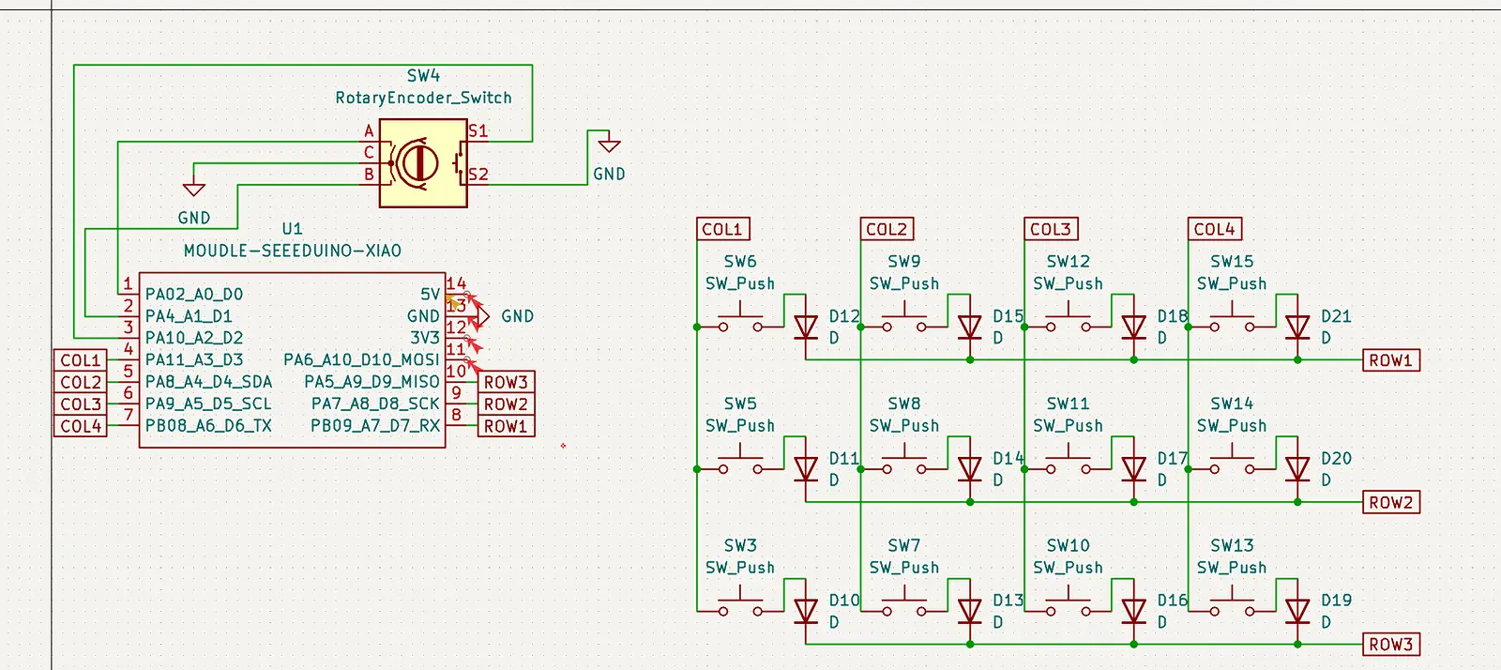Select push switch SW11 symbol

pos(1069,461)
